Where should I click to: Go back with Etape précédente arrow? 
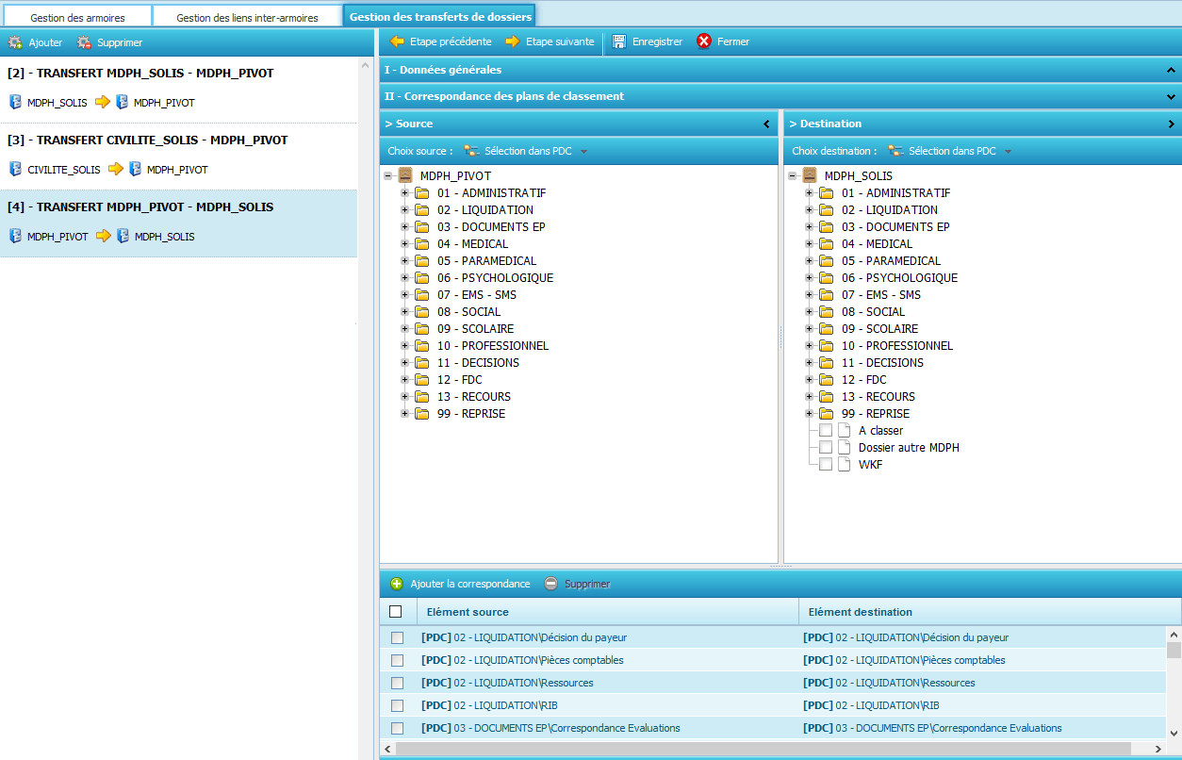coord(397,41)
